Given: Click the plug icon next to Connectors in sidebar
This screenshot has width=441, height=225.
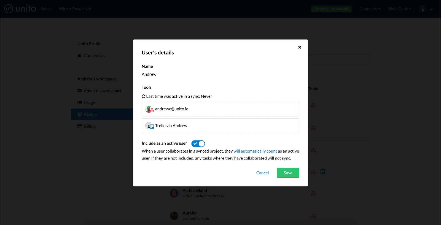Looking at the screenshot, I should [x=79, y=56].
